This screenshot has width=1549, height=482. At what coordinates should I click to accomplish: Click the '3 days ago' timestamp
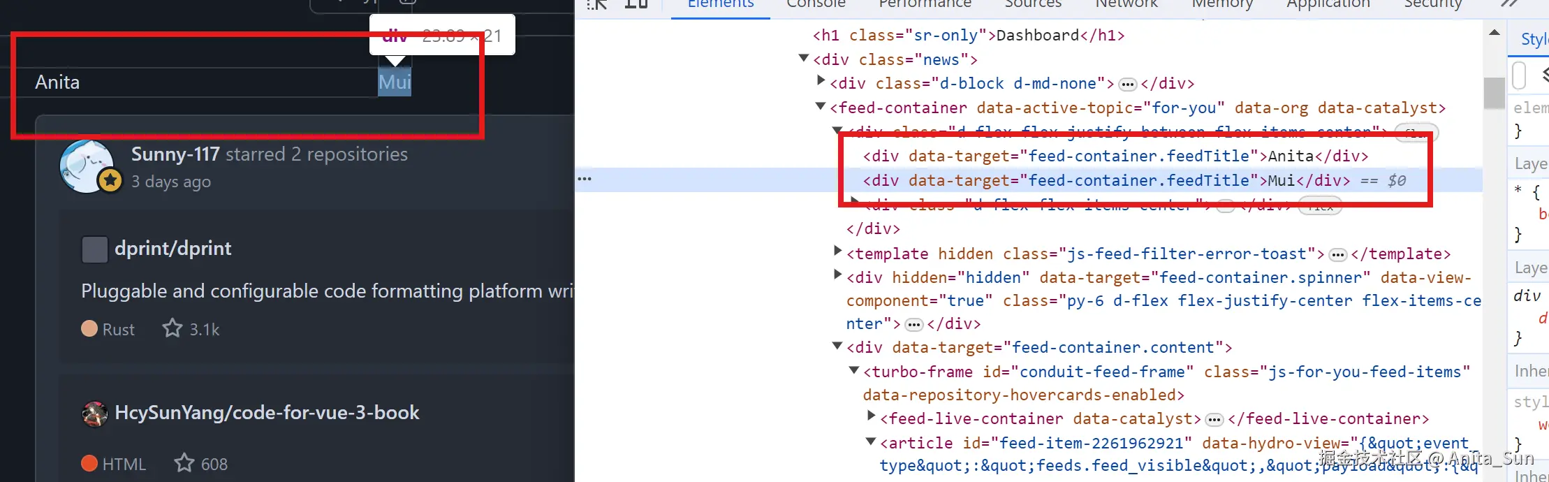(171, 182)
